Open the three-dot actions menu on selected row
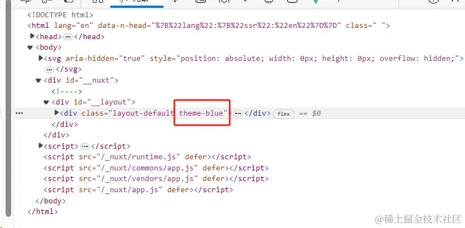This screenshot has width=465, height=228. click(x=19, y=113)
